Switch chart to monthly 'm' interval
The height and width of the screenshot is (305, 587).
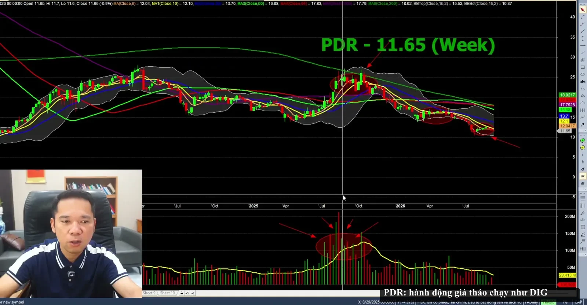(583, 183)
